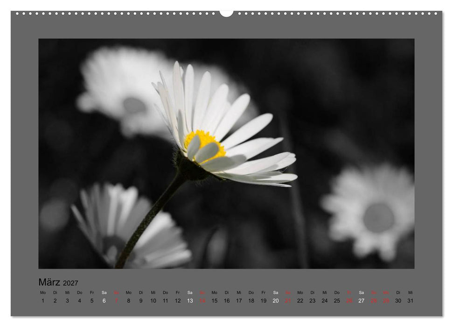
Task: Click date 19 in the date row
Action: (264, 301)
